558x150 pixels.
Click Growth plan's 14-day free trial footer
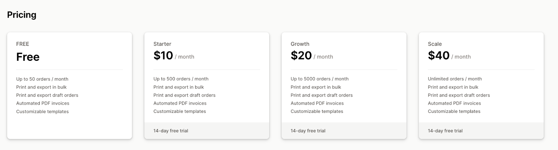[x=344, y=131]
